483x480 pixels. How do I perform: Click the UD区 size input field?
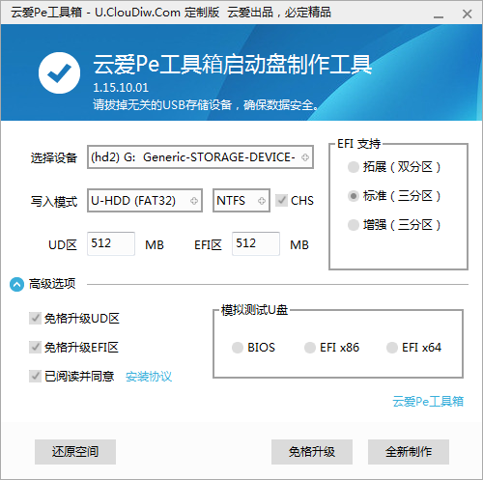click(111, 243)
